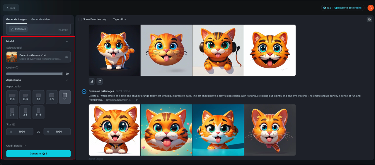Edit the width W 1024 field
Viewport: 375px width, 165px height.
[x=20, y=132]
